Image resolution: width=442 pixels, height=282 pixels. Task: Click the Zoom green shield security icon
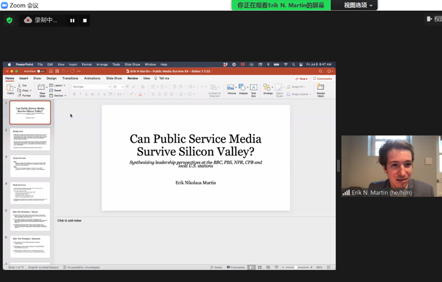click(9, 20)
